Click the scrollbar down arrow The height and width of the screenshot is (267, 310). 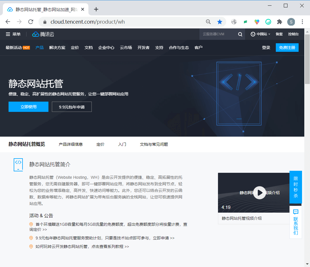pos(307,264)
